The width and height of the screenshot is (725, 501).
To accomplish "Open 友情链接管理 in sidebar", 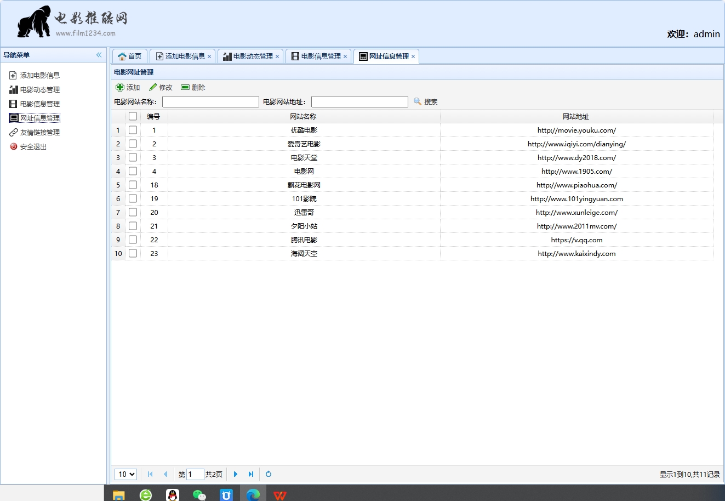I will [39, 132].
